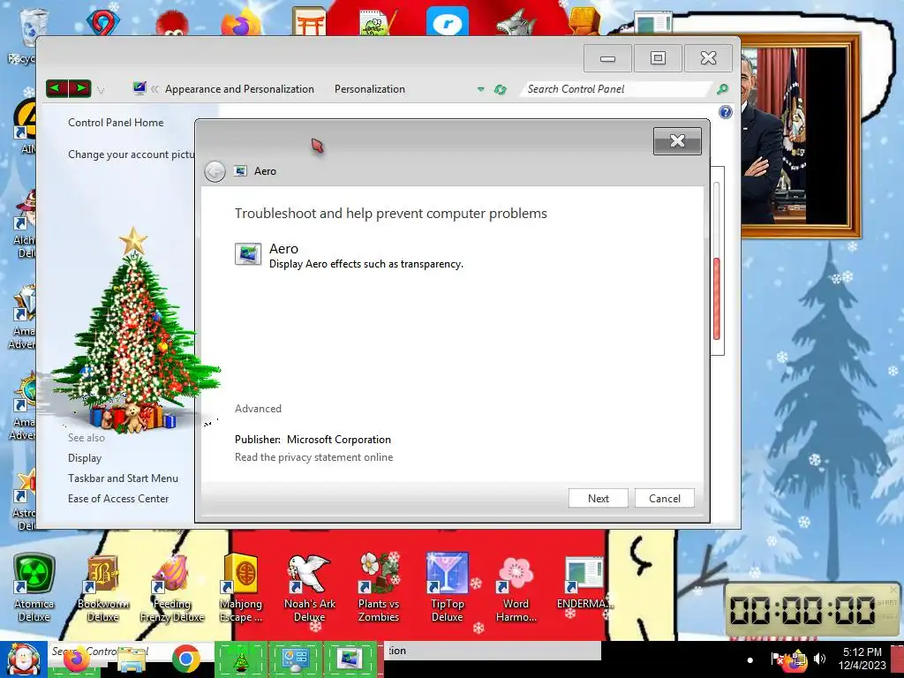Open Change your account picture link
This screenshot has height=678, width=904.
click(131, 154)
